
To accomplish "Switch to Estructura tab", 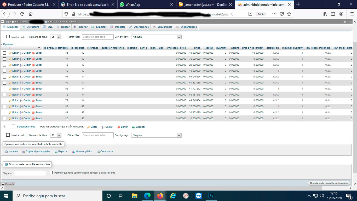I will pyautogui.click(x=31, y=27).
